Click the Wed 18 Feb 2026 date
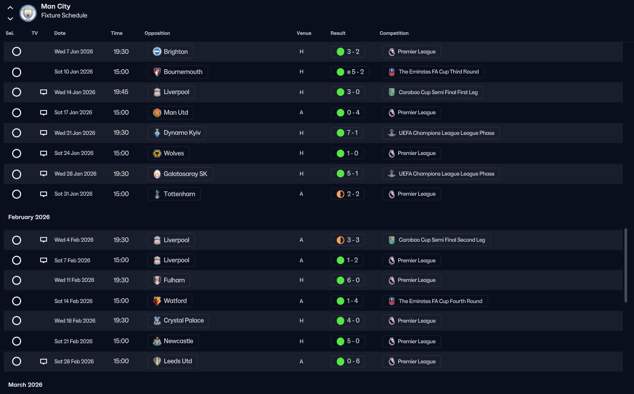 75,321
